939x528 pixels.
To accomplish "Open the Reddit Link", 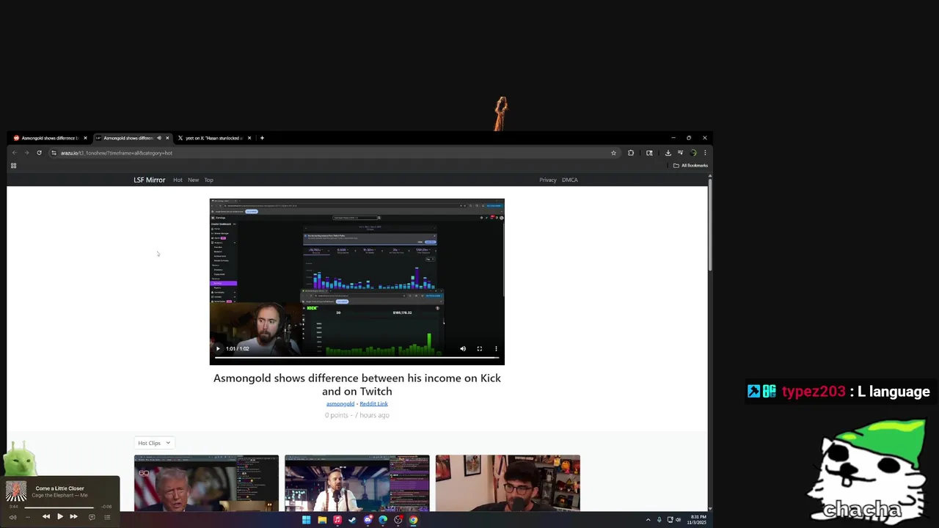I will click(x=373, y=404).
